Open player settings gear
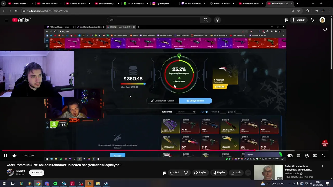This screenshot has height=187, width=333. 307,156
